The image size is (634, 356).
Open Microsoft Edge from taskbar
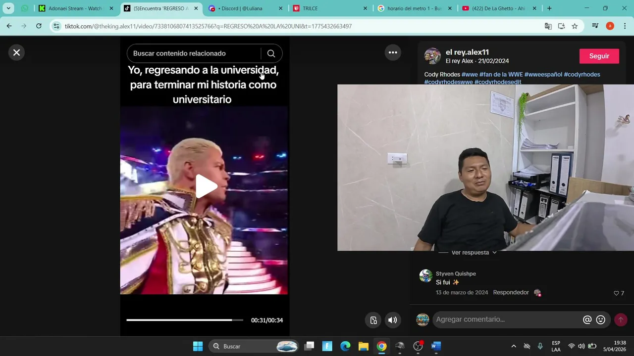click(345, 346)
